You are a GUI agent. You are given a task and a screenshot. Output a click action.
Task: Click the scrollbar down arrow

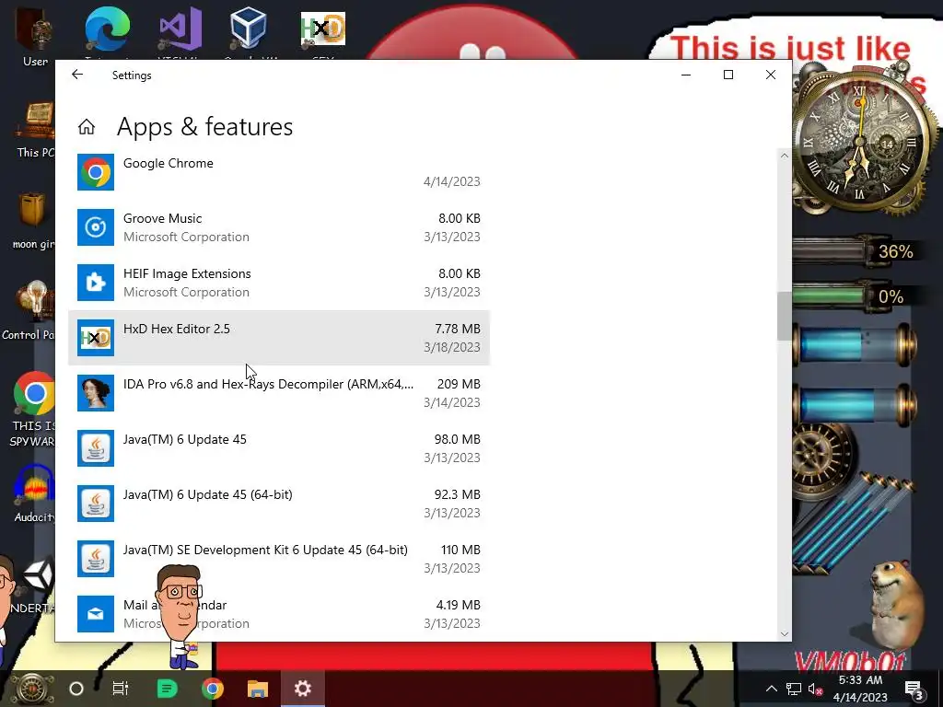785,633
